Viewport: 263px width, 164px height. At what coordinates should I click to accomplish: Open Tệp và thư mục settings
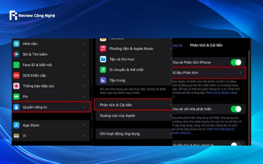(x=134, y=59)
